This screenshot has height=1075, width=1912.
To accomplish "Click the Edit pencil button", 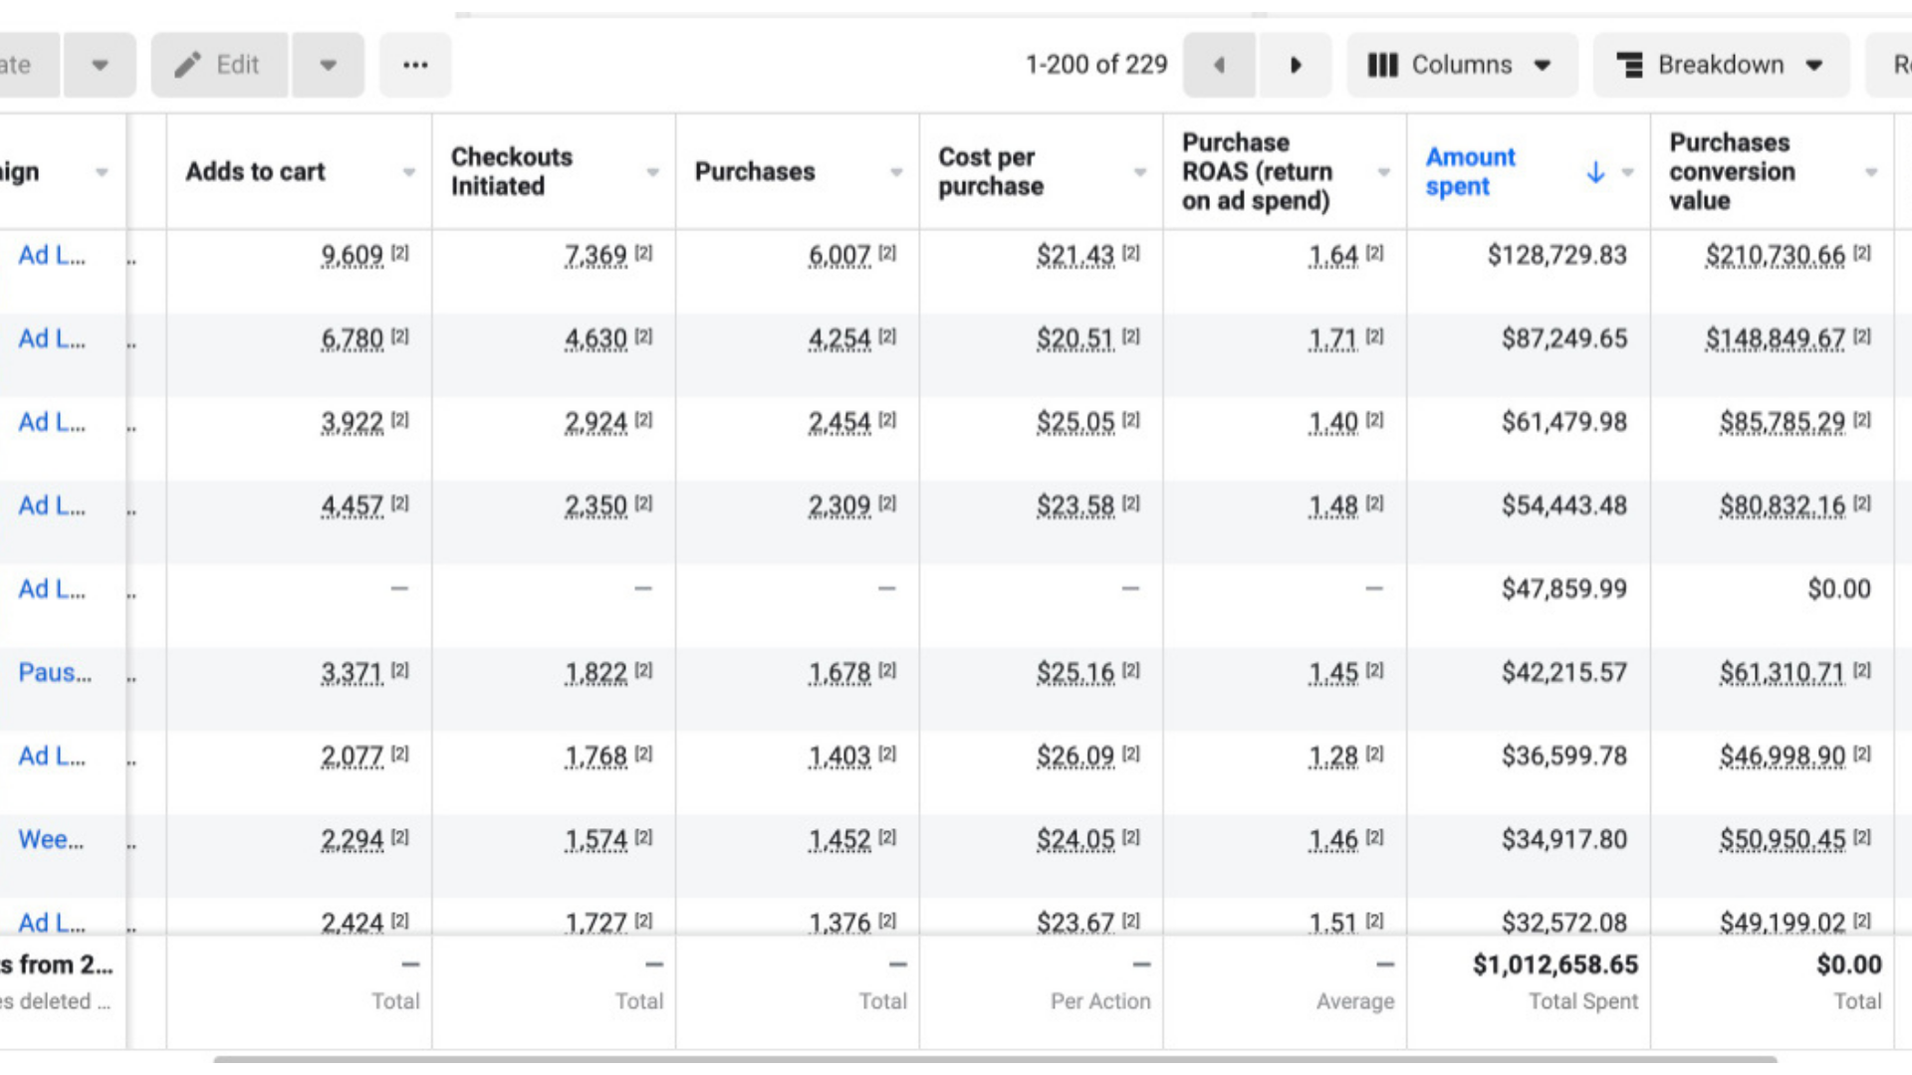I will pyautogui.click(x=219, y=66).
